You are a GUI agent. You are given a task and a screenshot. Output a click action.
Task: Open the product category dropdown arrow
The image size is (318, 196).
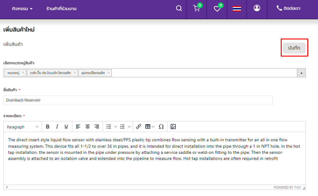301,73
